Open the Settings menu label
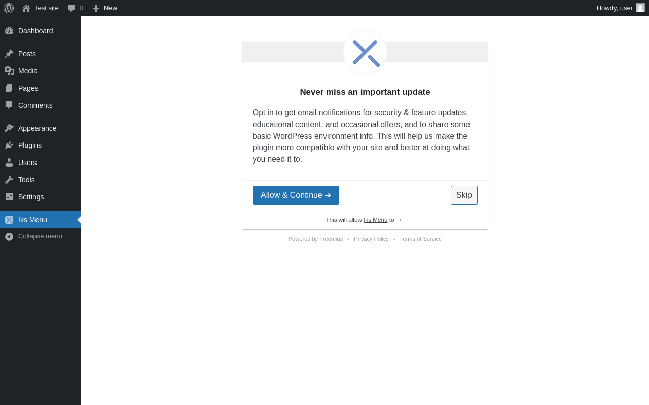 click(31, 197)
